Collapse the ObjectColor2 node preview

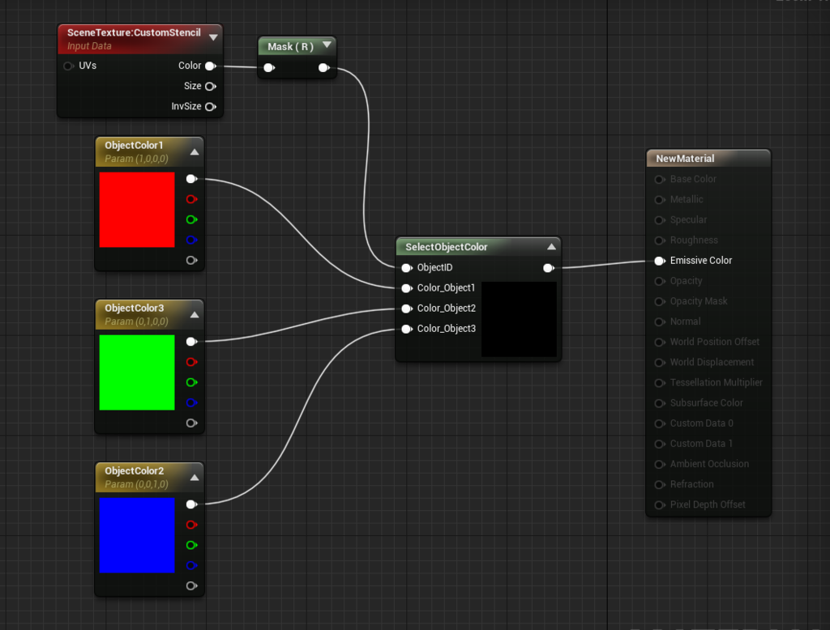195,478
